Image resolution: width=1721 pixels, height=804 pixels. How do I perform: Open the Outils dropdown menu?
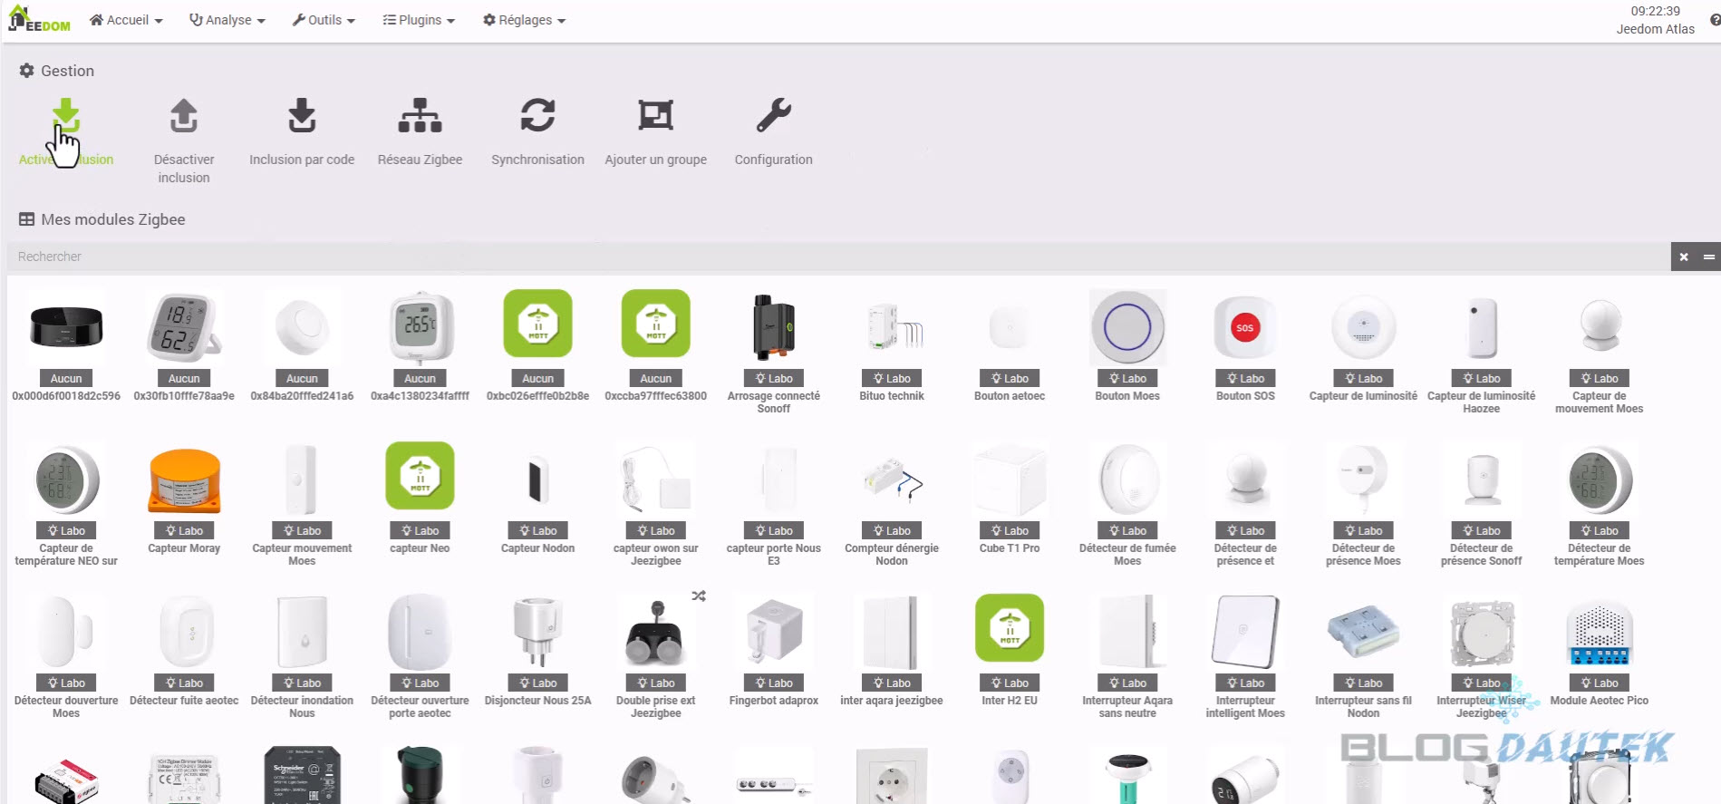click(x=324, y=20)
